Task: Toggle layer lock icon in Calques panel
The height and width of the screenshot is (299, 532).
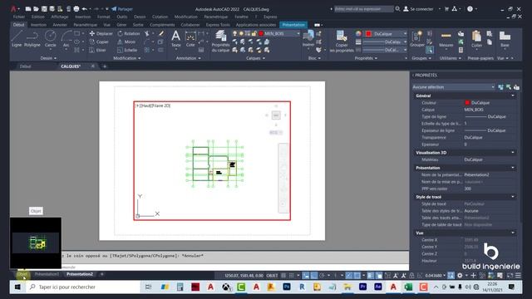Action: [x=254, y=33]
